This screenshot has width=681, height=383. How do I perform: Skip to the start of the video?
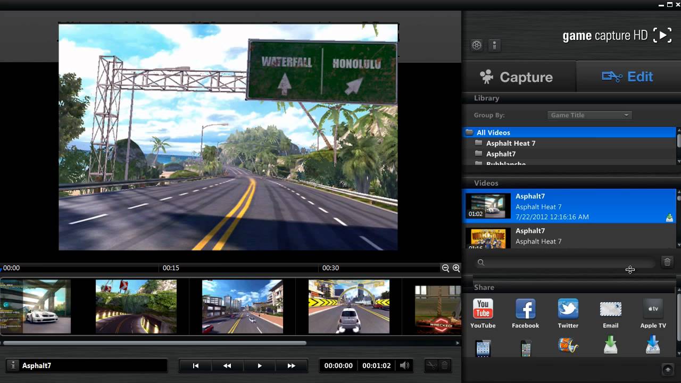(195, 365)
